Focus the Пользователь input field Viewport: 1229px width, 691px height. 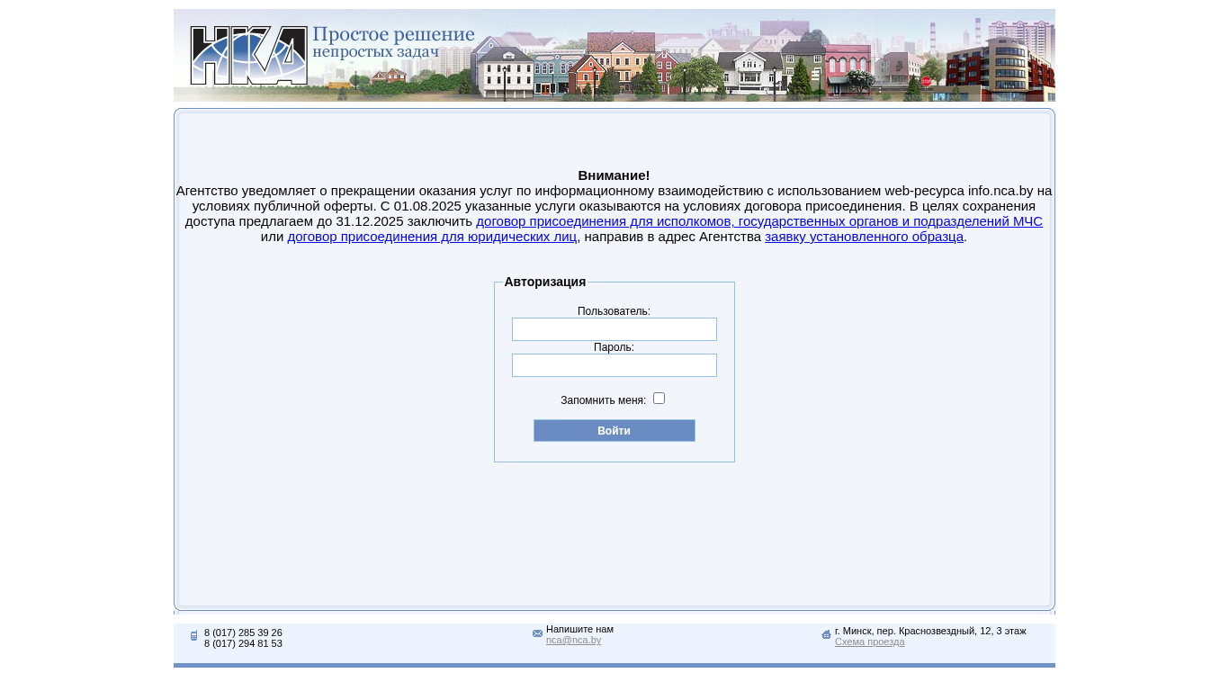(x=614, y=329)
